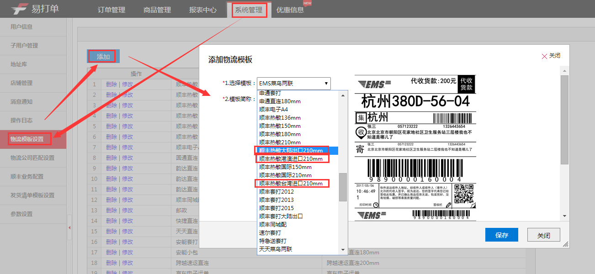The width and height of the screenshot is (595, 274).
Task: Click the blue 保存 button
Action: (502, 235)
